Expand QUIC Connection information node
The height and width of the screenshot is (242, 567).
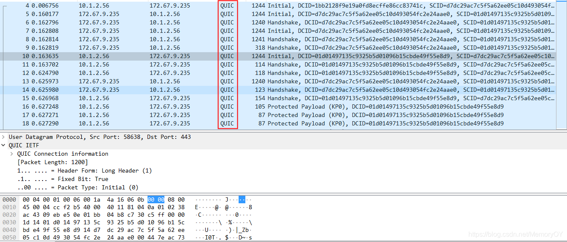(x=12, y=154)
